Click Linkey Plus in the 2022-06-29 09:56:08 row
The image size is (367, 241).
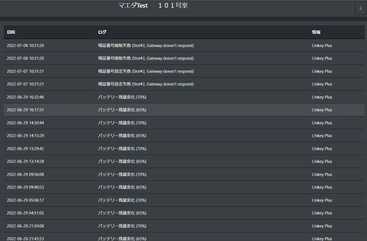[322, 174]
